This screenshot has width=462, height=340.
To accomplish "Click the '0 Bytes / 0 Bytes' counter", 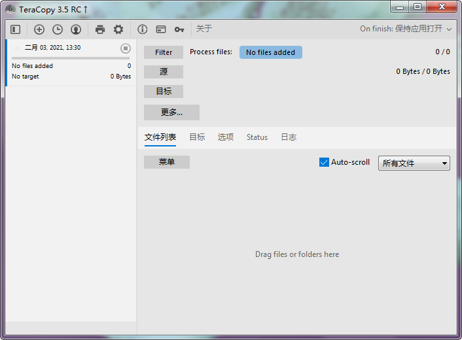I will pyautogui.click(x=423, y=71).
